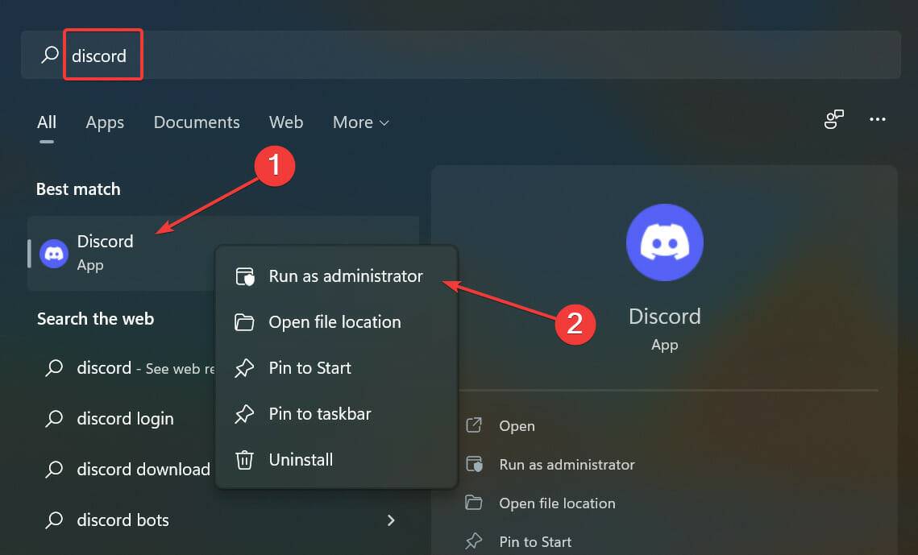
Task: Choose Pin to Start in context menu
Action: coord(336,368)
